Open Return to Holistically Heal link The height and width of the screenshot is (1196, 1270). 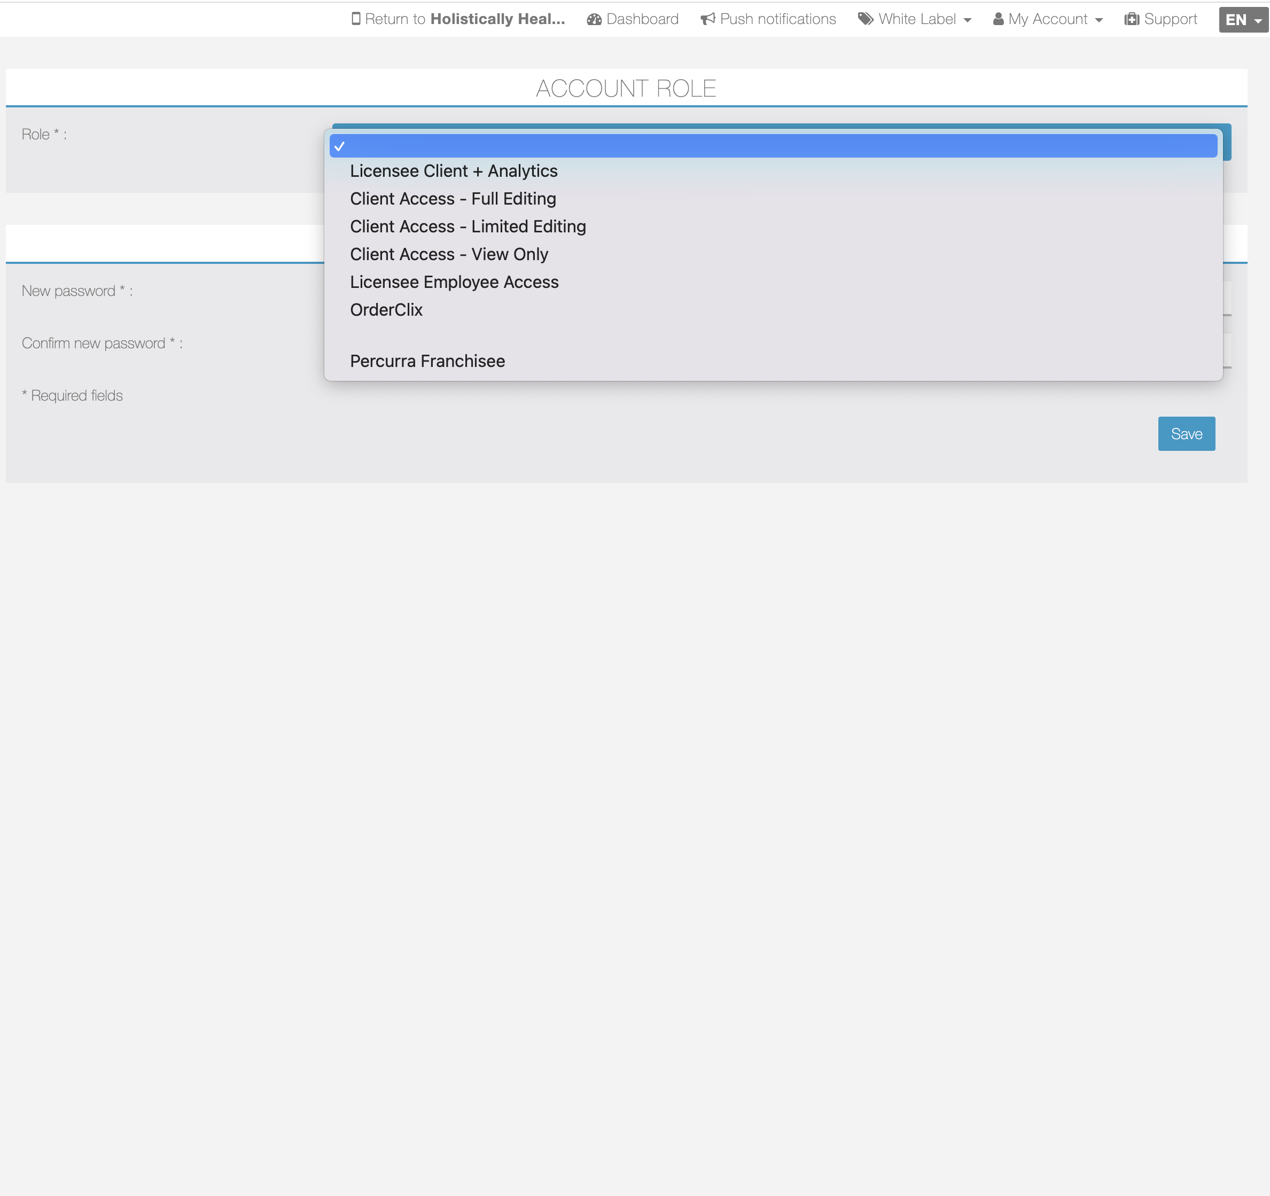465,19
